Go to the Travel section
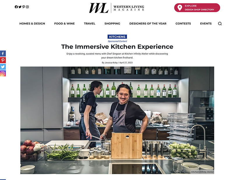This screenshot has width=233, height=180. pyautogui.click(x=89, y=24)
